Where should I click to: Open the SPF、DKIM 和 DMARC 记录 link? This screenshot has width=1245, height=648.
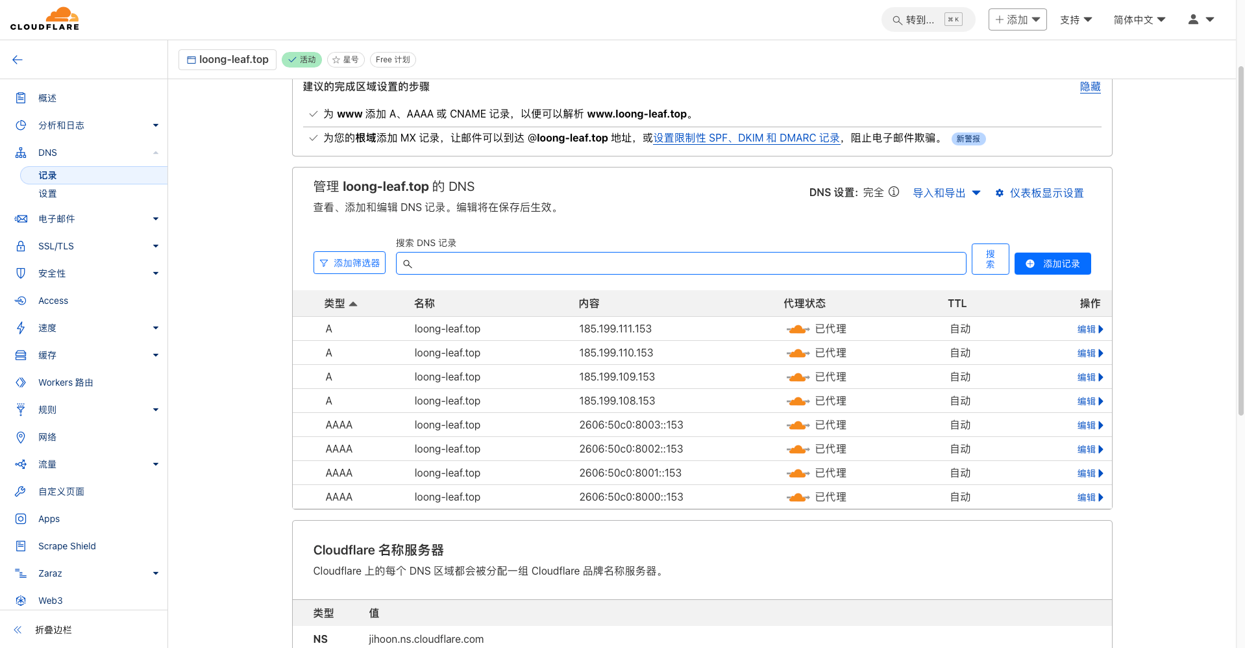pyautogui.click(x=746, y=138)
